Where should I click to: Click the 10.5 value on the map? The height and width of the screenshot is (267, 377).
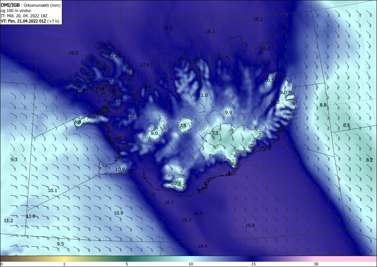click(269, 81)
